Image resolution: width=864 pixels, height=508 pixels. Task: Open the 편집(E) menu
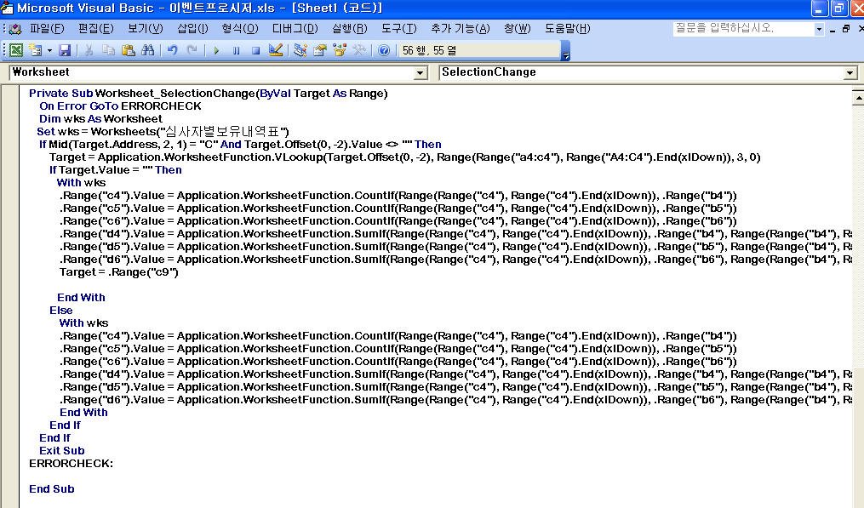coord(96,29)
